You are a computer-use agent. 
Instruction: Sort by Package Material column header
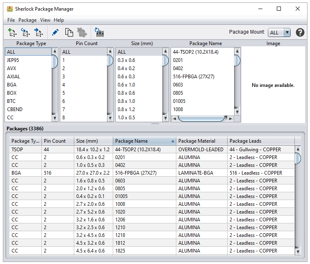pos(202,141)
